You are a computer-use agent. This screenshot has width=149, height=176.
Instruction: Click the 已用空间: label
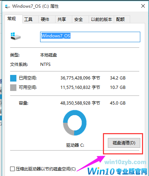[28, 78]
